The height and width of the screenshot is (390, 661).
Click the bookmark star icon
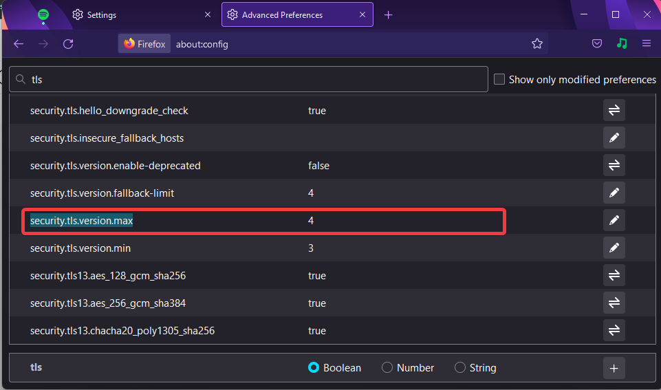537,43
